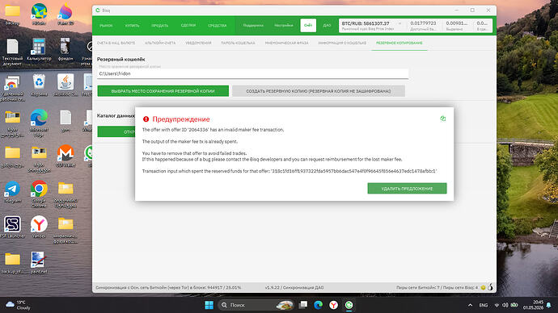
Task: Click the Bitcoin network sync status text
Action: point(168,287)
